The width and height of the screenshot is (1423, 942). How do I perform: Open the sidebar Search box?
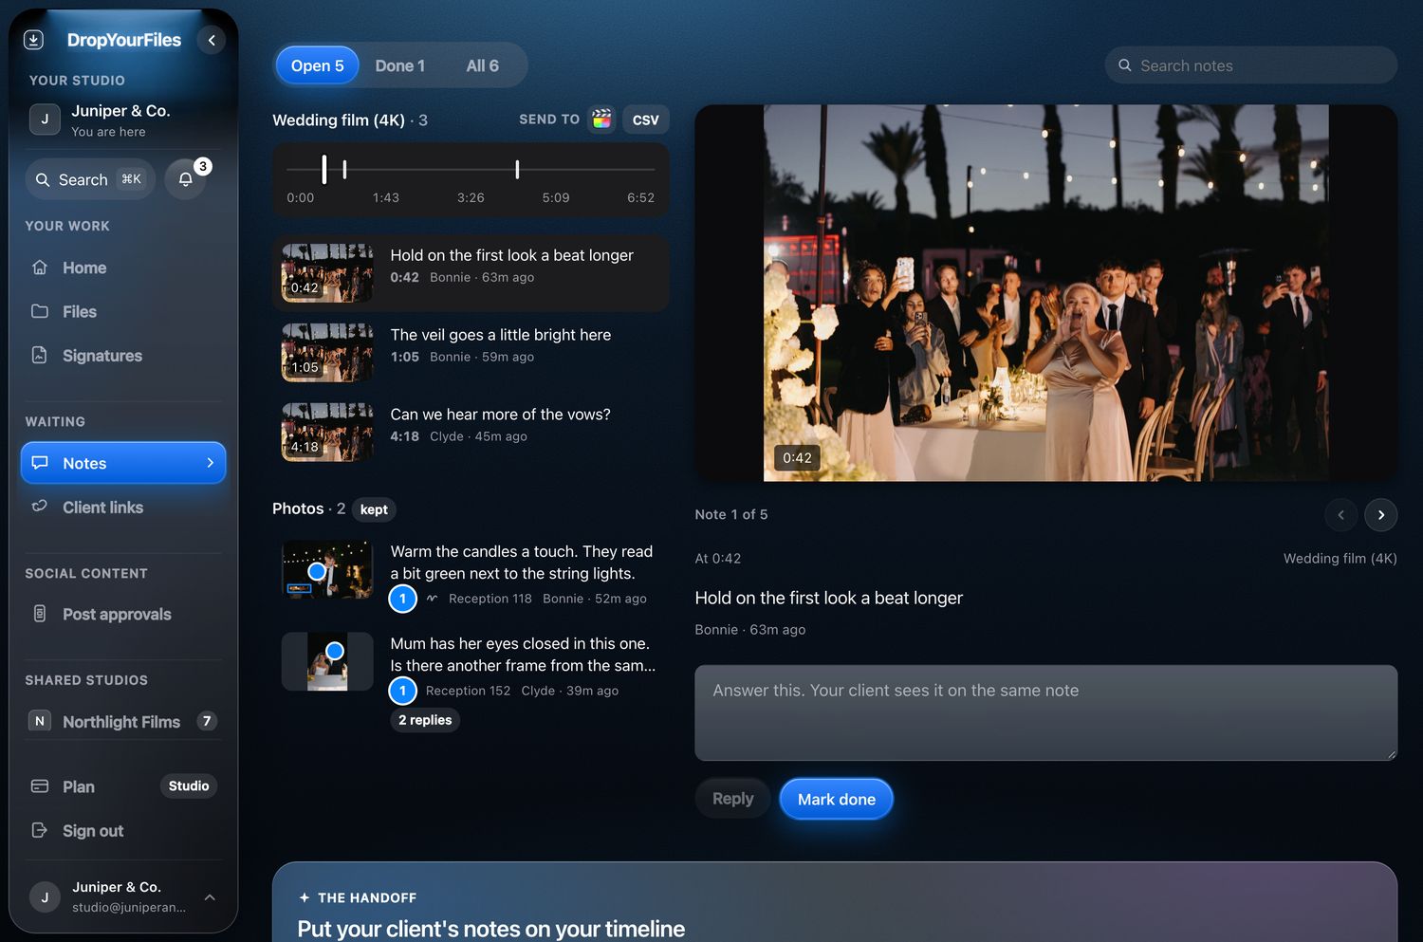tap(90, 179)
